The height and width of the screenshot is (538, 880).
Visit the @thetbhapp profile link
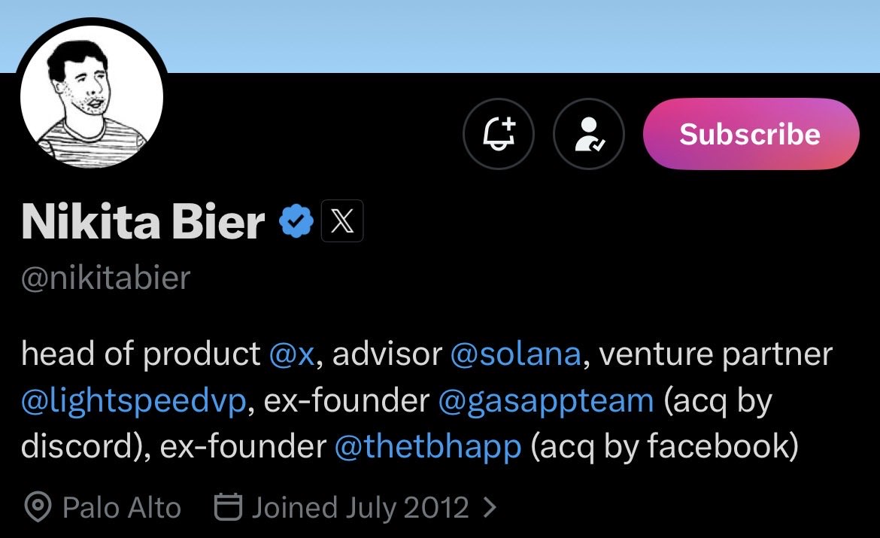click(427, 448)
